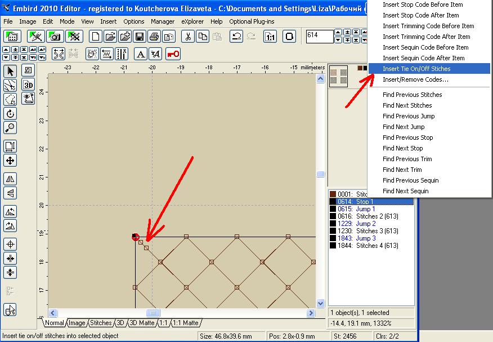Screen dimensions: 493x342
Task: Click the 3D view icon
Action: click(28, 85)
